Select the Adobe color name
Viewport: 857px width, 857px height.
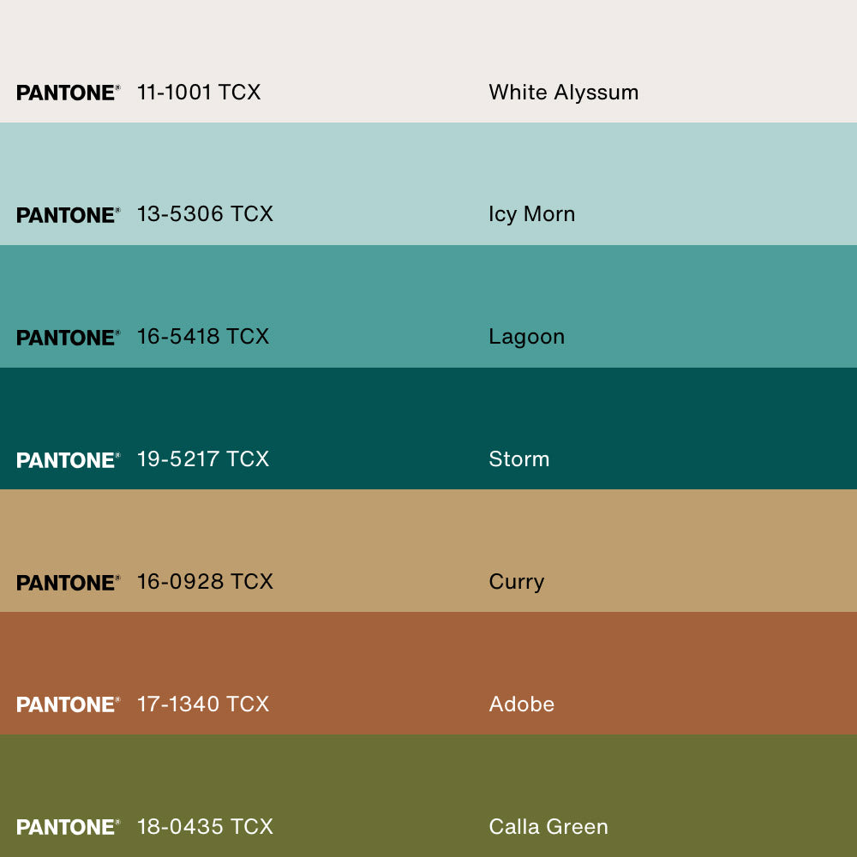(521, 704)
